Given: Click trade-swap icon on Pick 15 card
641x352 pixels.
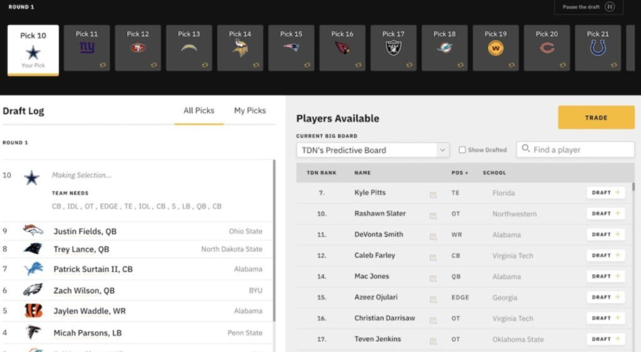Looking at the screenshot, I should coord(307,65).
